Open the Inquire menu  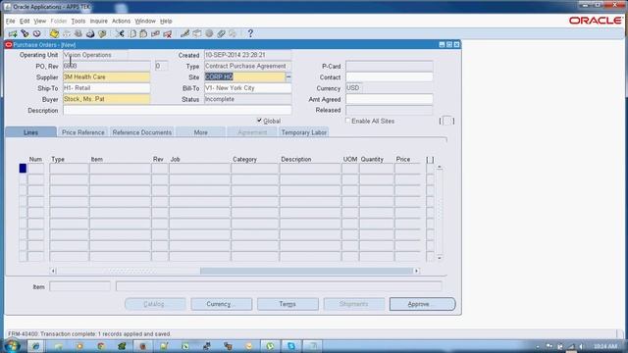98,21
